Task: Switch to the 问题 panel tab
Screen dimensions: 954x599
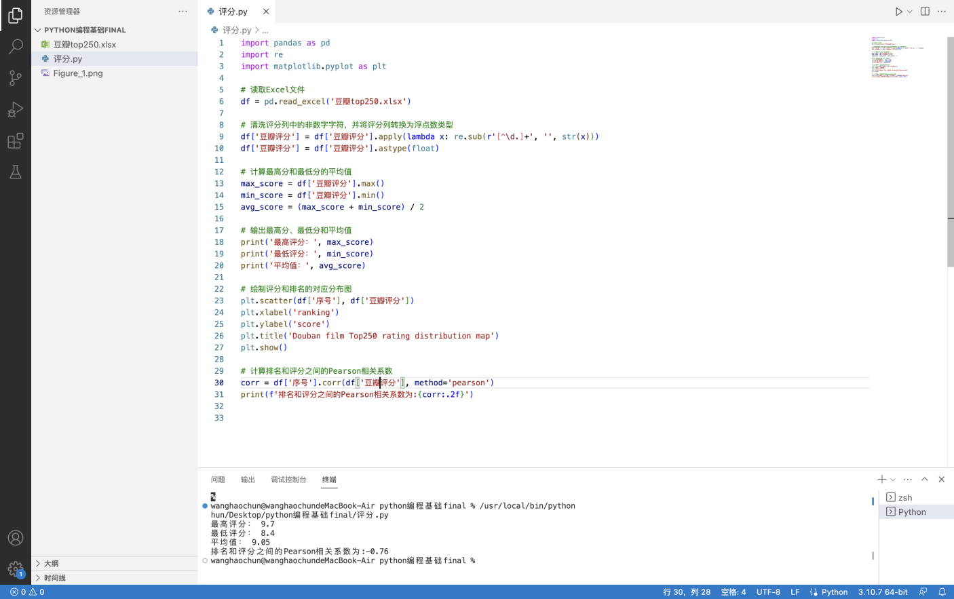Action: 218,480
